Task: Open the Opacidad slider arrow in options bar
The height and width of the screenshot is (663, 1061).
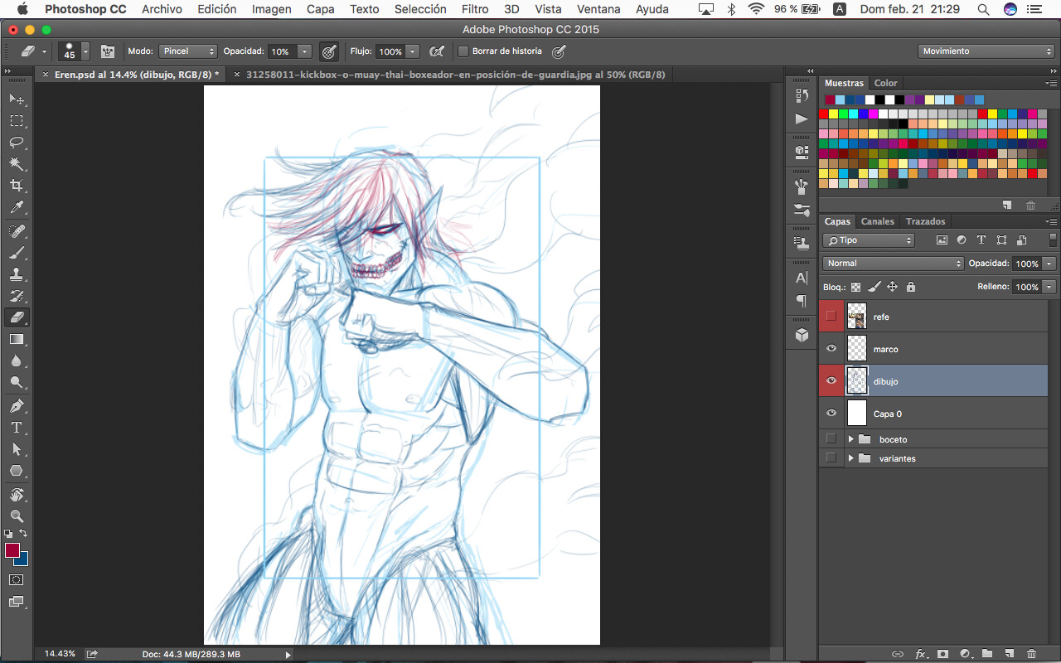Action: coord(305,51)
